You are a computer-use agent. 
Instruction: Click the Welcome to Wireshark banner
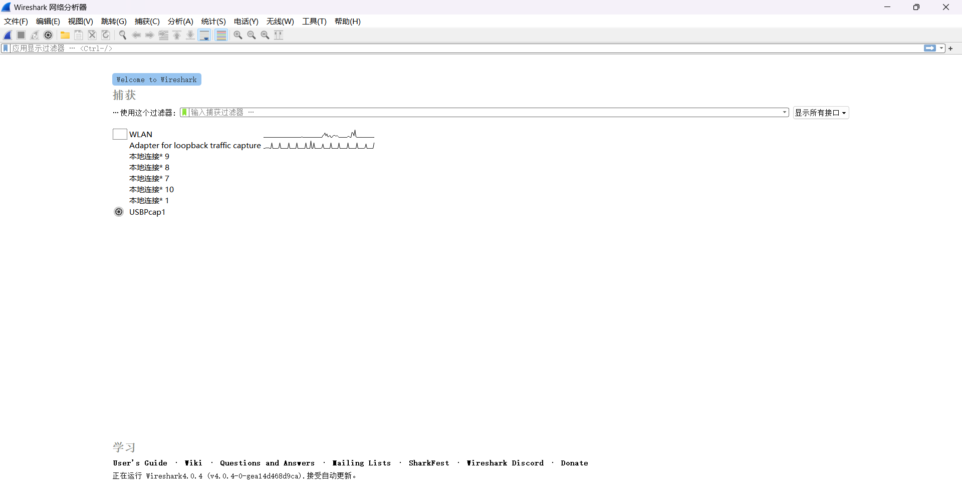[x=157, y=80]
